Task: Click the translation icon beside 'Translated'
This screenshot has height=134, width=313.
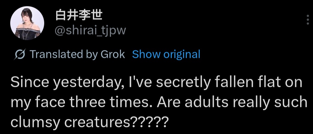Action: click(x=20, y=55)
